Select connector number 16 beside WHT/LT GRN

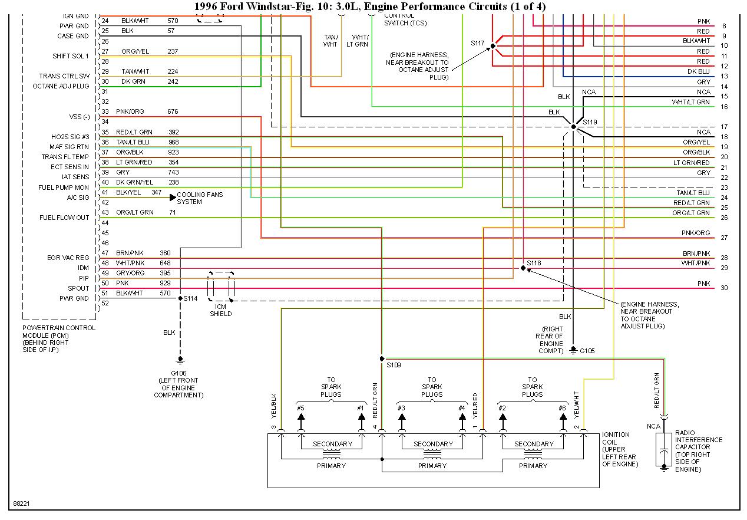(x=724, y=107)
